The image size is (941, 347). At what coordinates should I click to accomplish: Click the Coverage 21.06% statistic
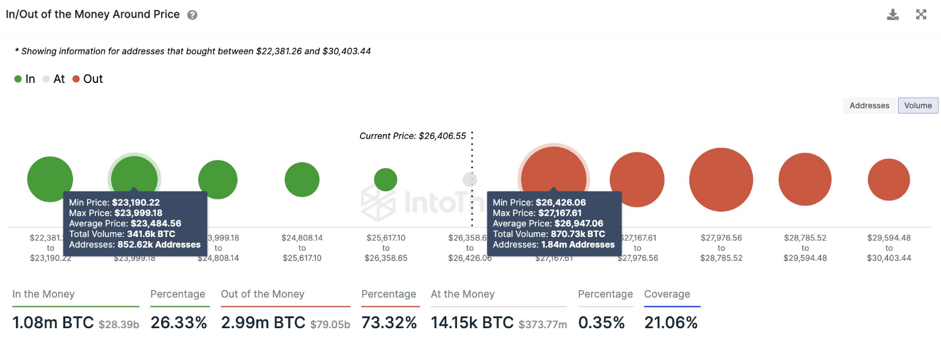[x=670, y=322]
